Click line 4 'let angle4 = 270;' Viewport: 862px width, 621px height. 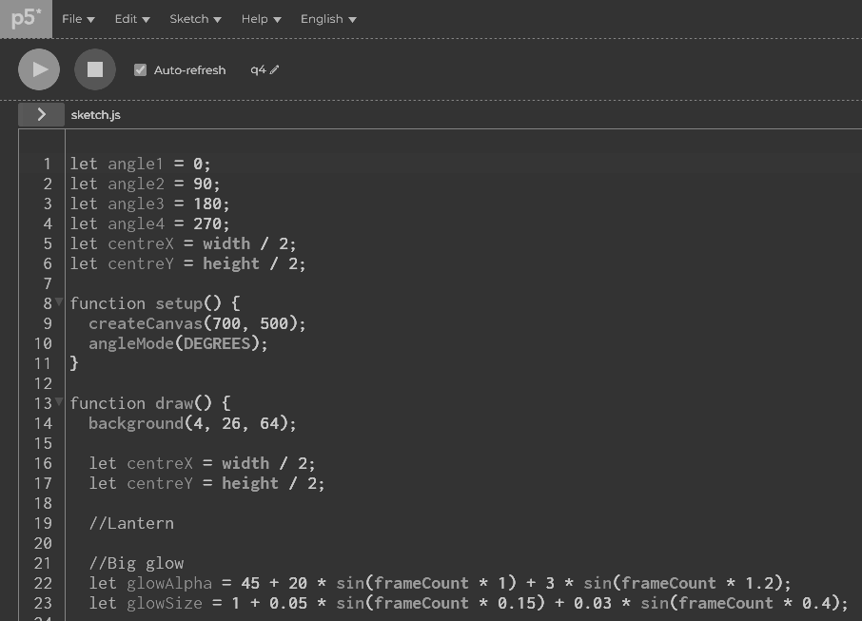(x=149, y=223)
